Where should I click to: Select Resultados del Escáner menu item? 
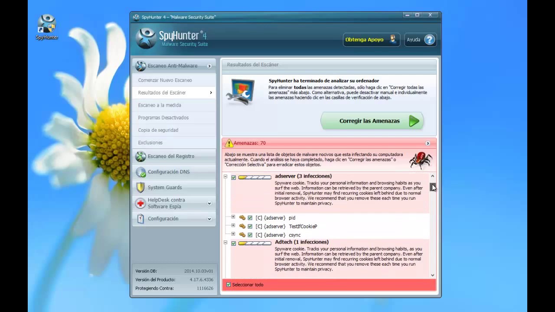point(174,93)
